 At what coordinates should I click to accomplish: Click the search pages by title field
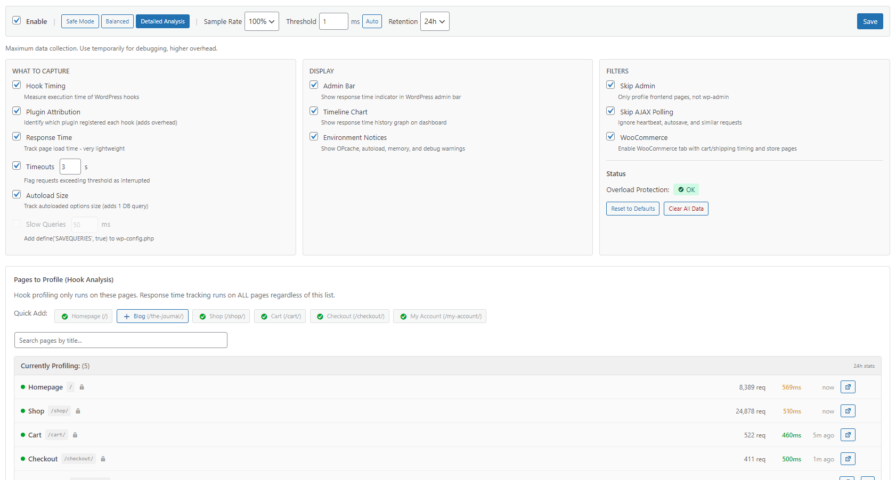pyautogui.click(x=120, y=340)
